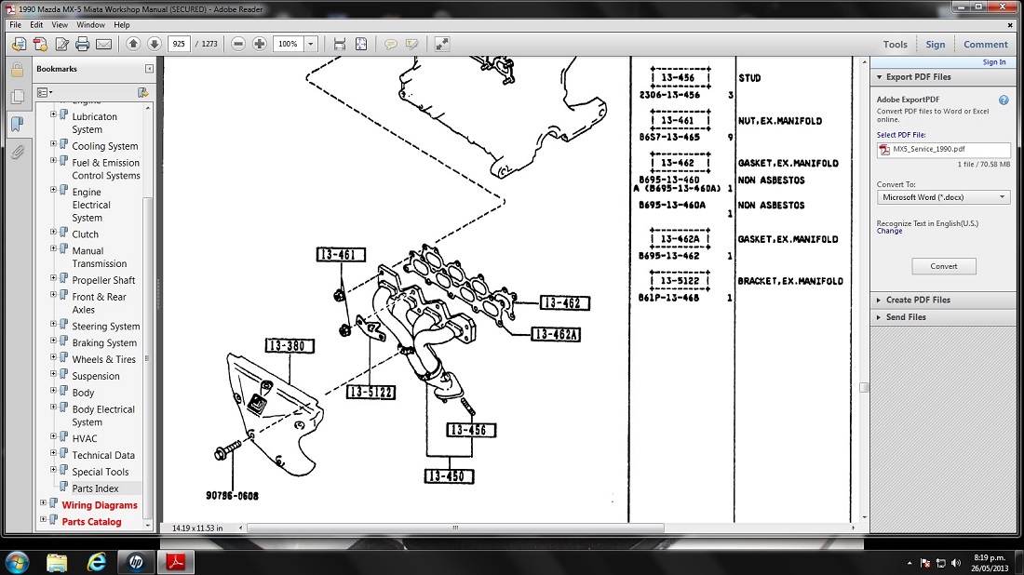Click the Sign/edit document toolbar icon
Screen dimensions: 1024x575
(61, 45)
